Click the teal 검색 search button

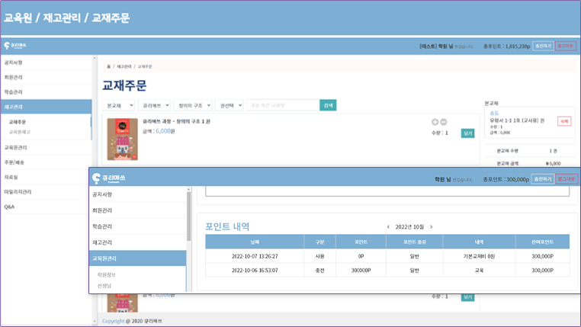pos(328,105)
